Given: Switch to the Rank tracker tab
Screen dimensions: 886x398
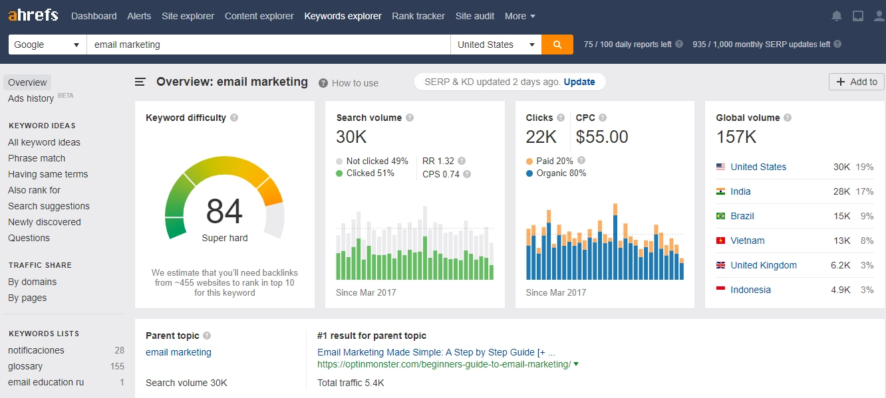Looking at the screenshot, I should point(418,16).
